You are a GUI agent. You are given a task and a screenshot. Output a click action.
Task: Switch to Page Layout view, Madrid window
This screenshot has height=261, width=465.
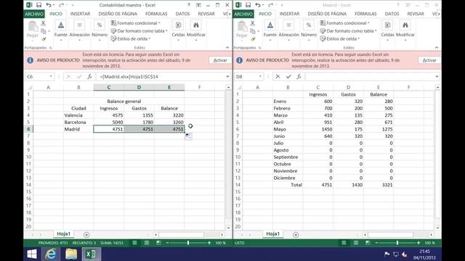coord(355,243)
